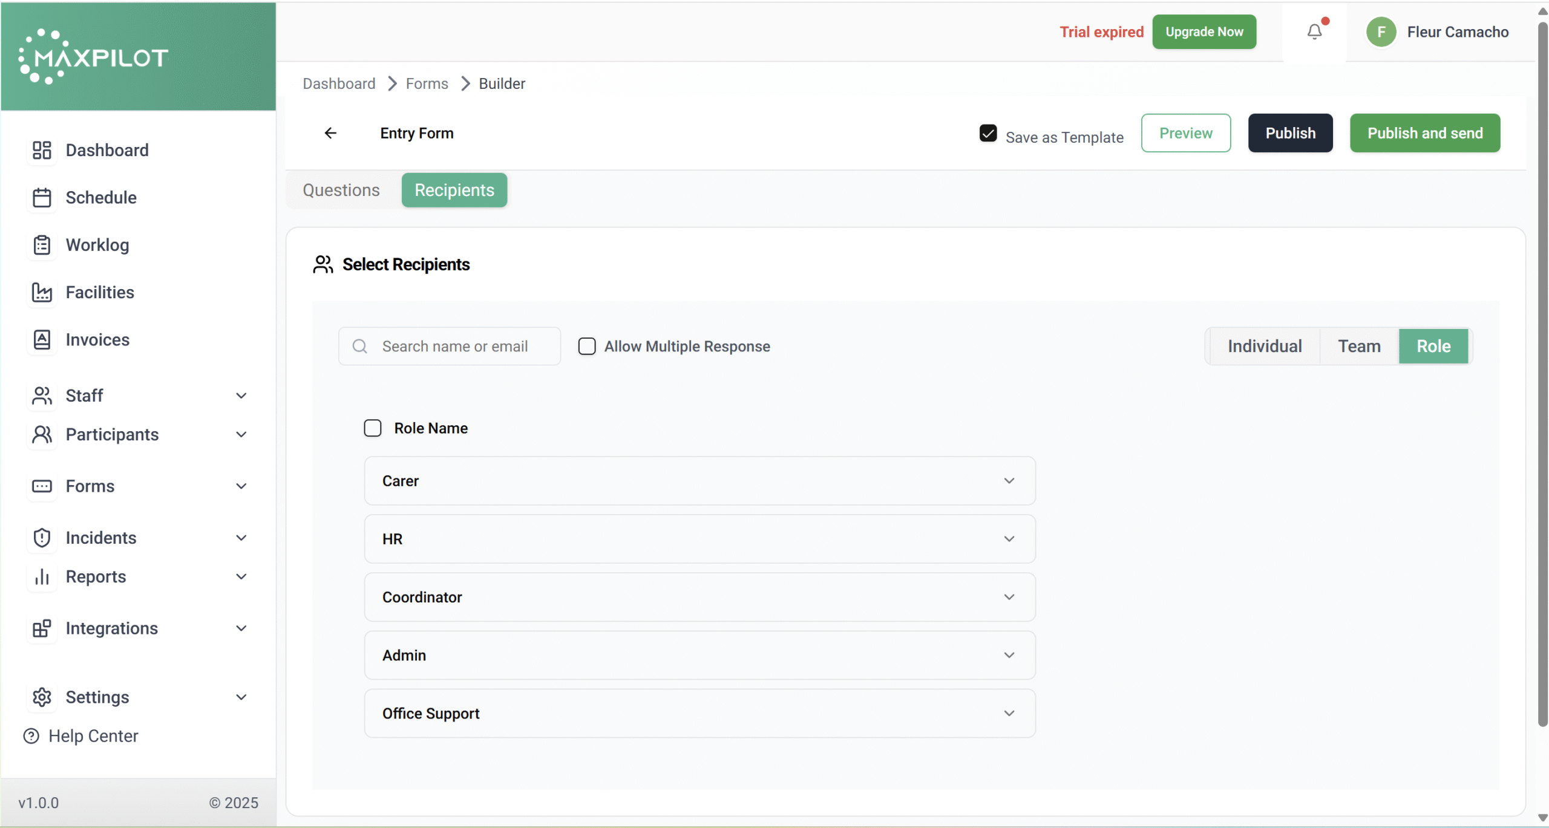This screenshot has width=1549, height=828.
Task: Click the Publish and send button
Action: [1424, 133]
